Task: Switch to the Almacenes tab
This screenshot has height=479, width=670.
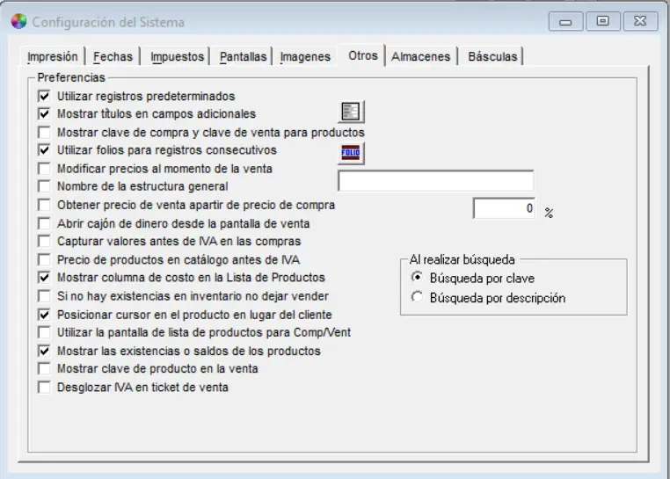Action: (420, 57)
